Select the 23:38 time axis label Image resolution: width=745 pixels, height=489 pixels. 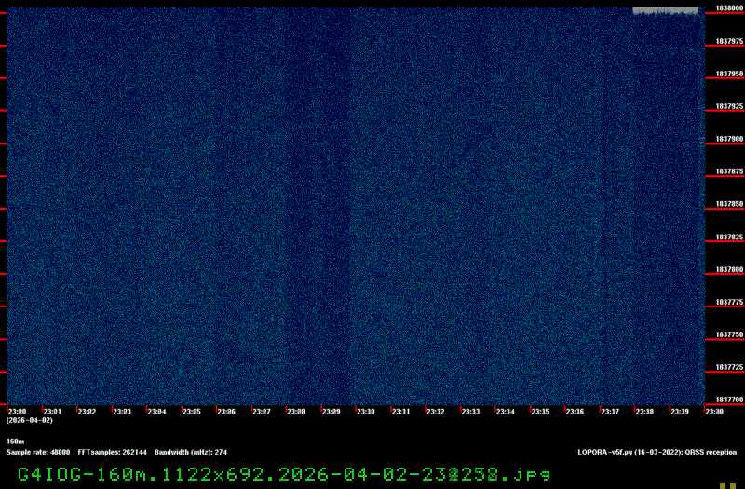pos(644,412)
